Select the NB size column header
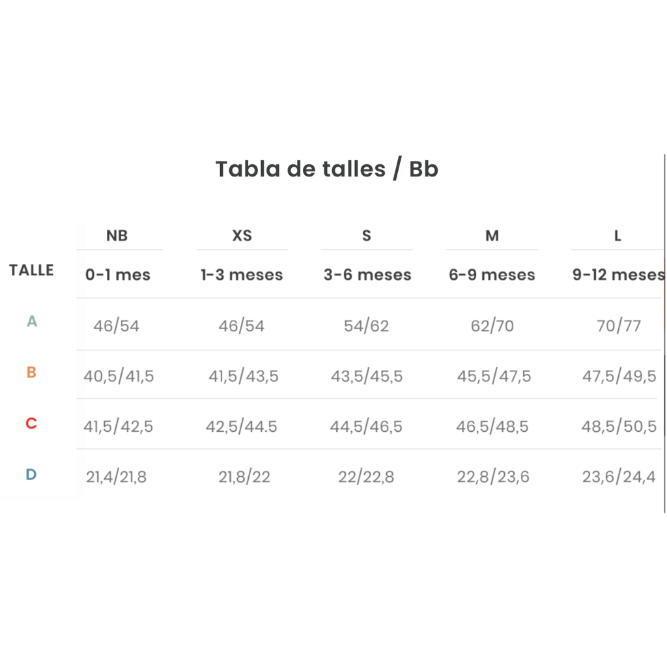This screenshot has height=667, width=667. tap(117, 236)
